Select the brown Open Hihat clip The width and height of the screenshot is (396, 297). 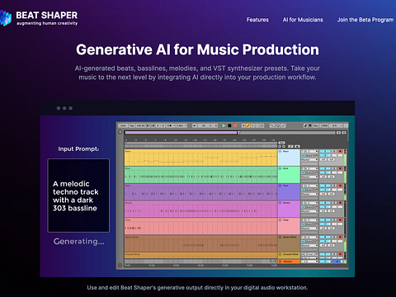(200, 243)
